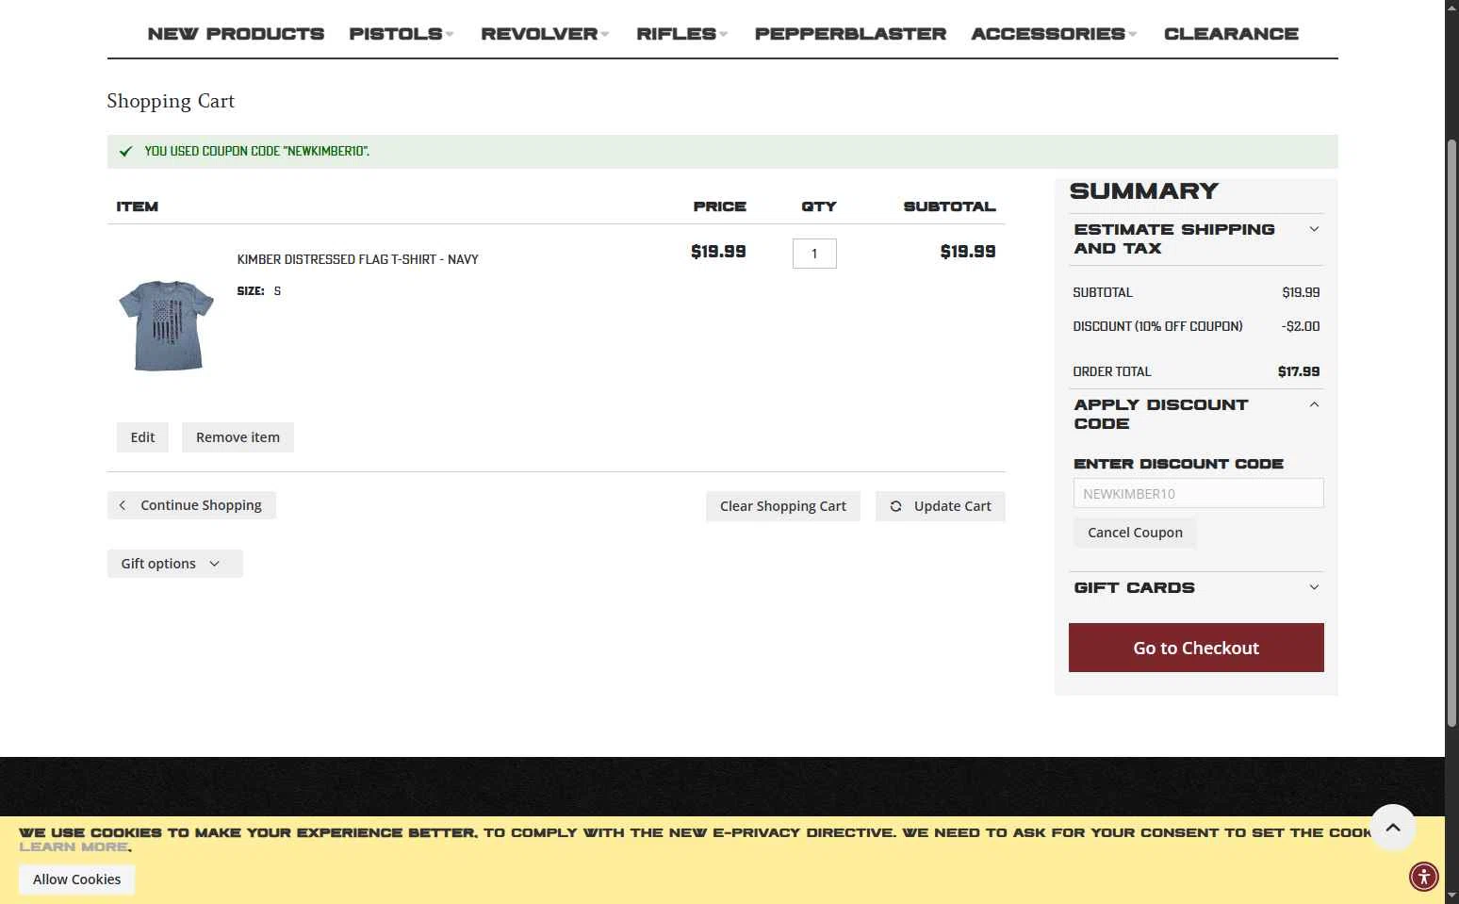Expand the Gift Cards section
The height and width of the screenshot is (904, 1459).
(x=1195, y=587)
